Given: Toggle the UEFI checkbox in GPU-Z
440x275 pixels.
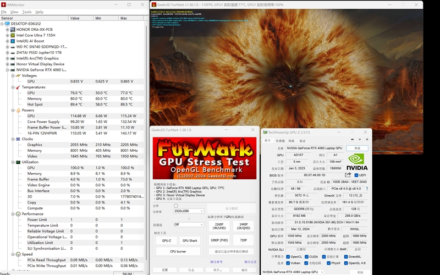Looking at the screenshot, I should click(356, 175).
